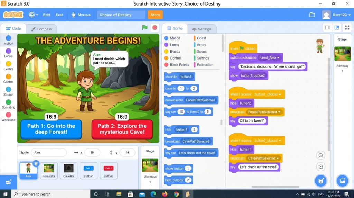The width and height of the screenshot is (354, 198).
Task: Click the green flag to run project
Action: [145, 28]
